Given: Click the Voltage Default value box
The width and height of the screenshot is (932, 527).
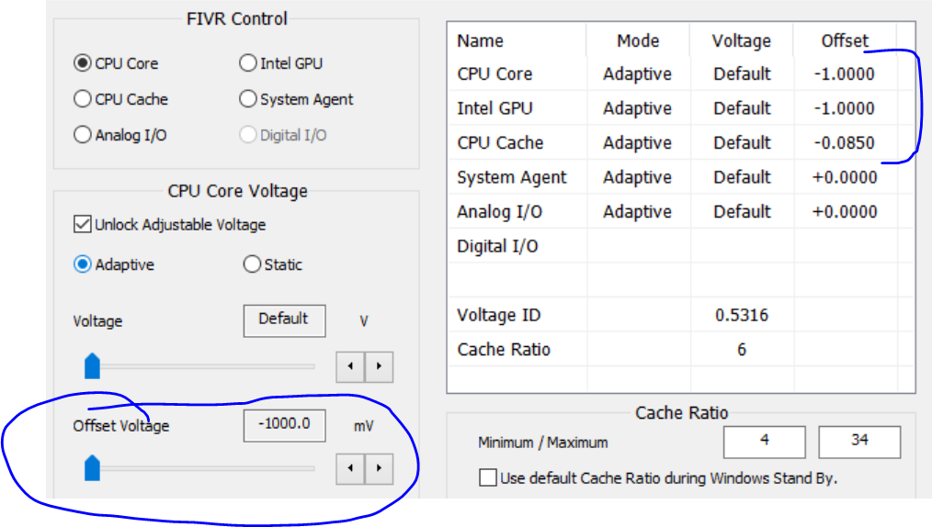Looking at the screenshot, I should tap(284, 320).
